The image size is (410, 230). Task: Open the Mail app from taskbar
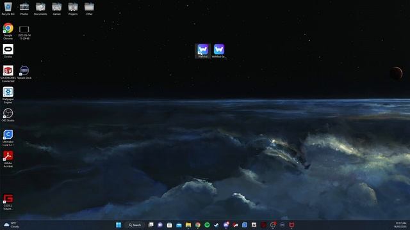pyautogui.click(x=179, y=225)
